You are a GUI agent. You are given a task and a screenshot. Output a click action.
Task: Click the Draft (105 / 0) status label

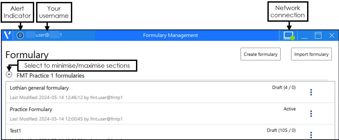click(281, 130)
